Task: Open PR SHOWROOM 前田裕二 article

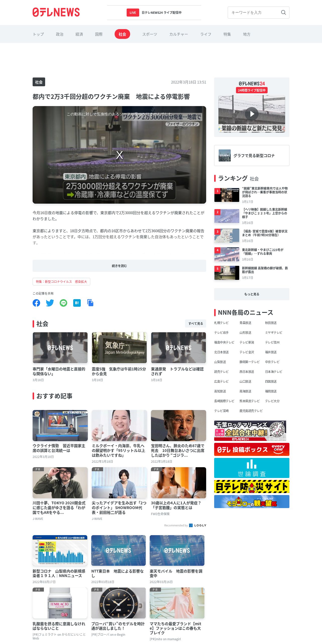Action: click(x=119, y=494)
